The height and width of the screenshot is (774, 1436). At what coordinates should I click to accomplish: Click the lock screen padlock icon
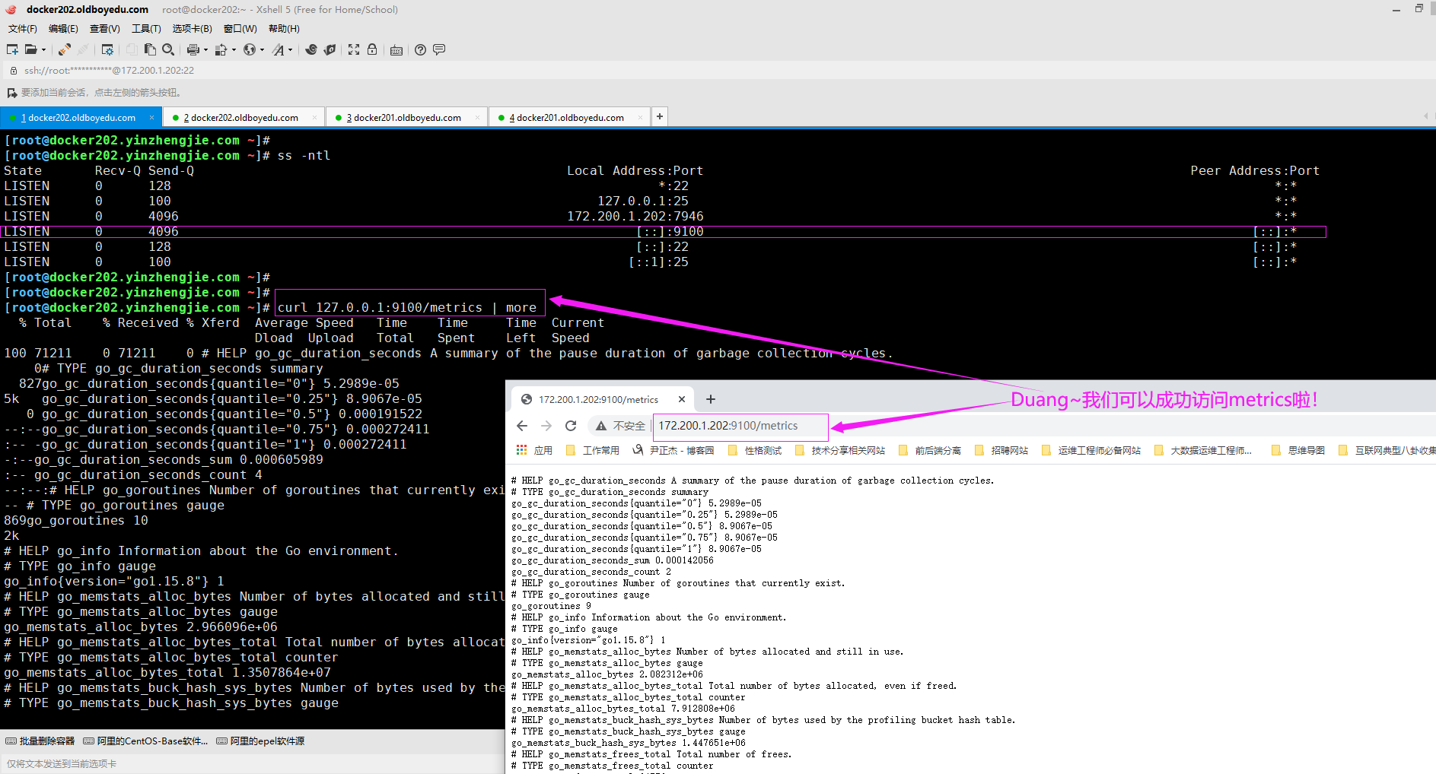tap(372, 49)
